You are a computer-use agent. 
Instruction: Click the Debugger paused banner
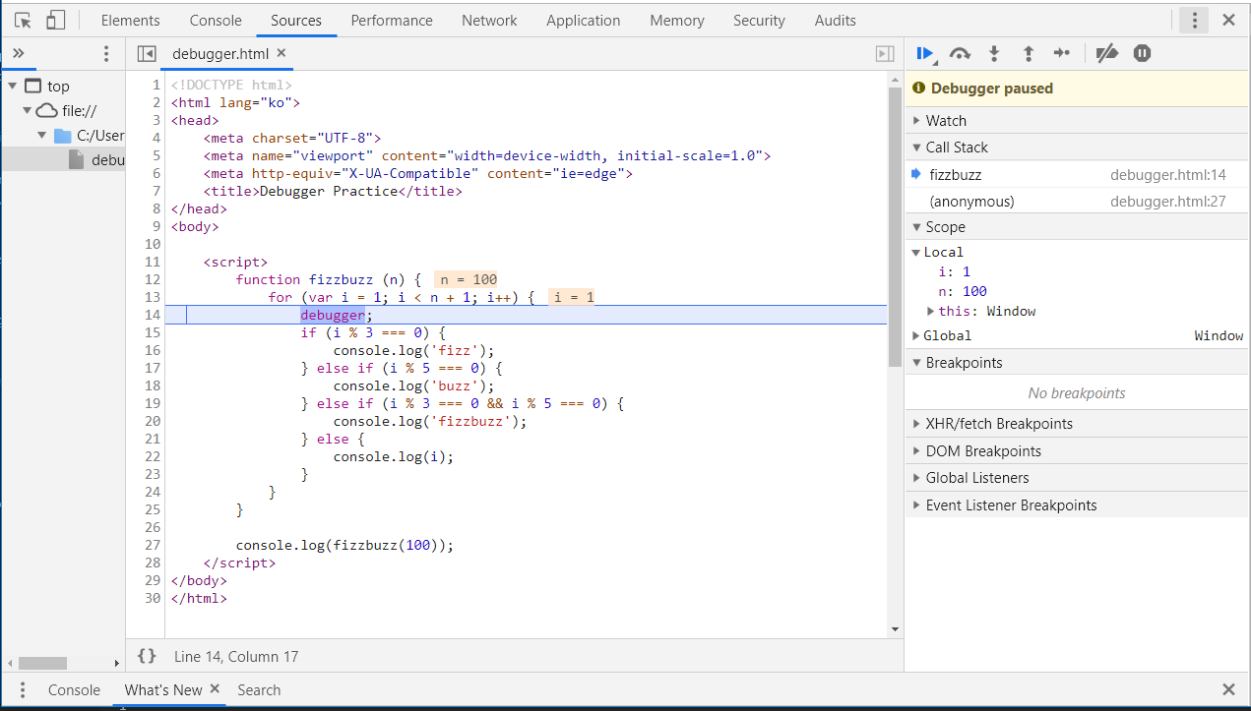pyautogui.click(x=1077, y=89)
